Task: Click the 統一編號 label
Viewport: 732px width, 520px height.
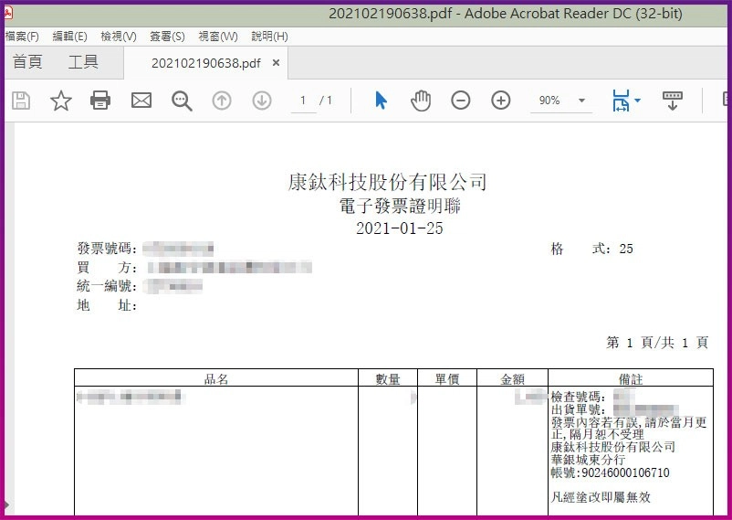Action: (x=107, y=286)
